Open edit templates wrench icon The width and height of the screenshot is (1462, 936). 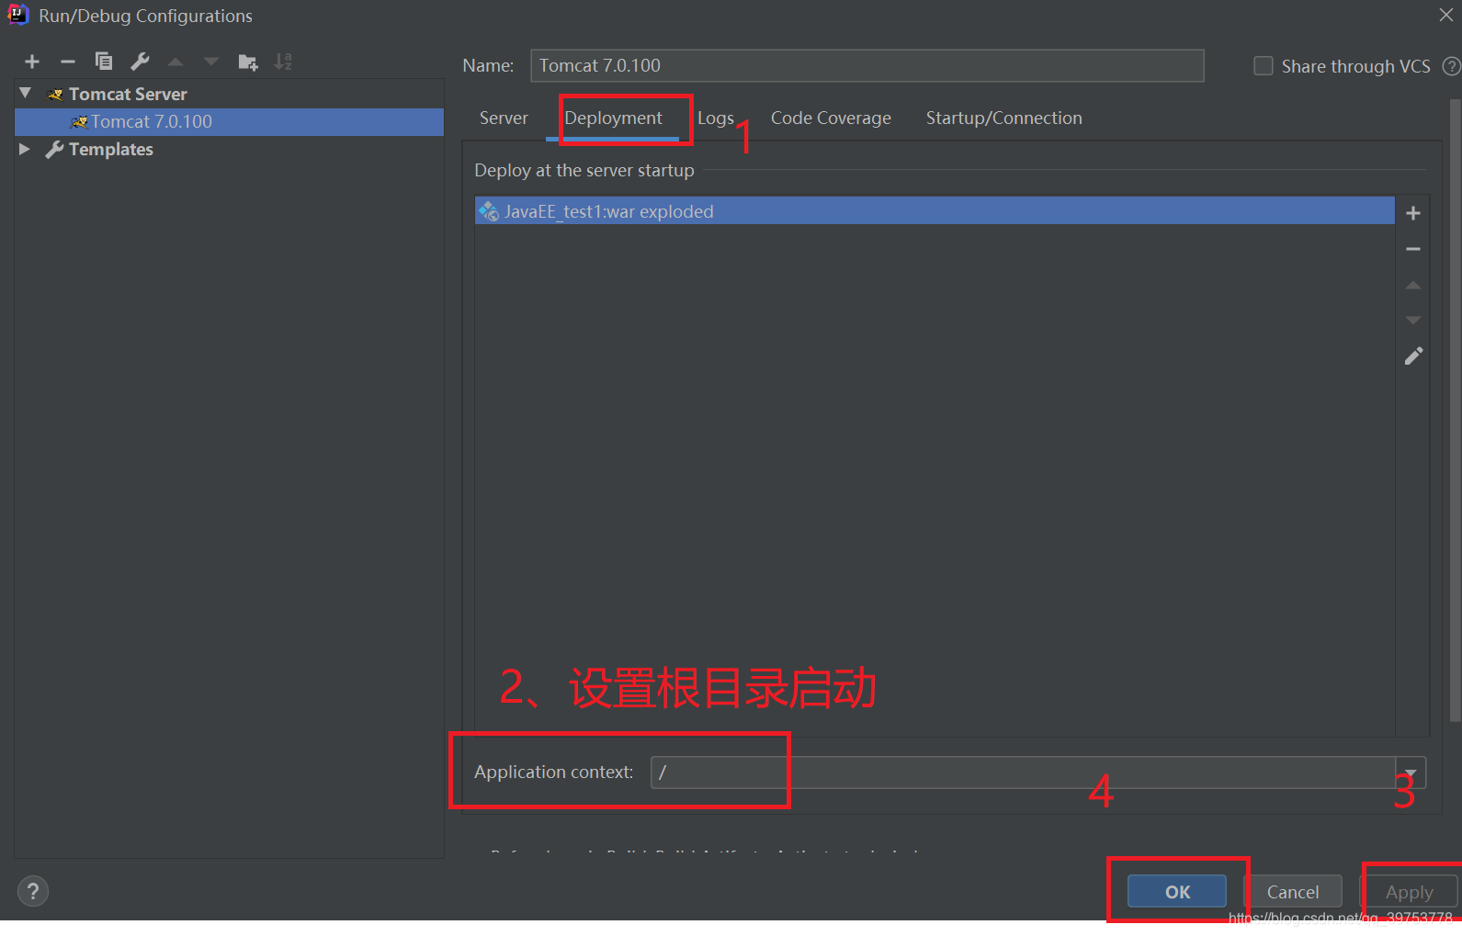(x=140, y=62)
